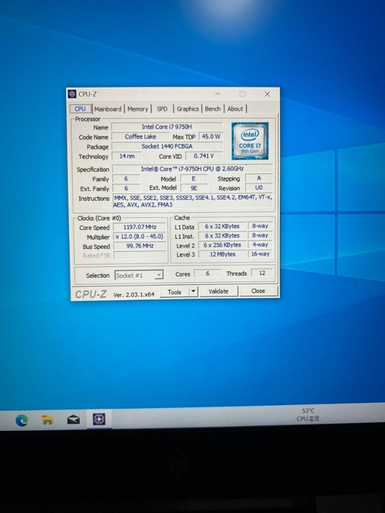The height and width of the screenshot is (513, 385).
Task: Click the Intel Core i7 logo badge
Action: [250, 141]
